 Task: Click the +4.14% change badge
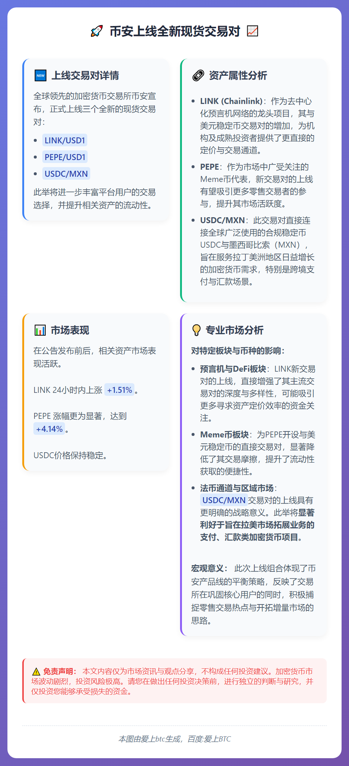tap(49, 429)
